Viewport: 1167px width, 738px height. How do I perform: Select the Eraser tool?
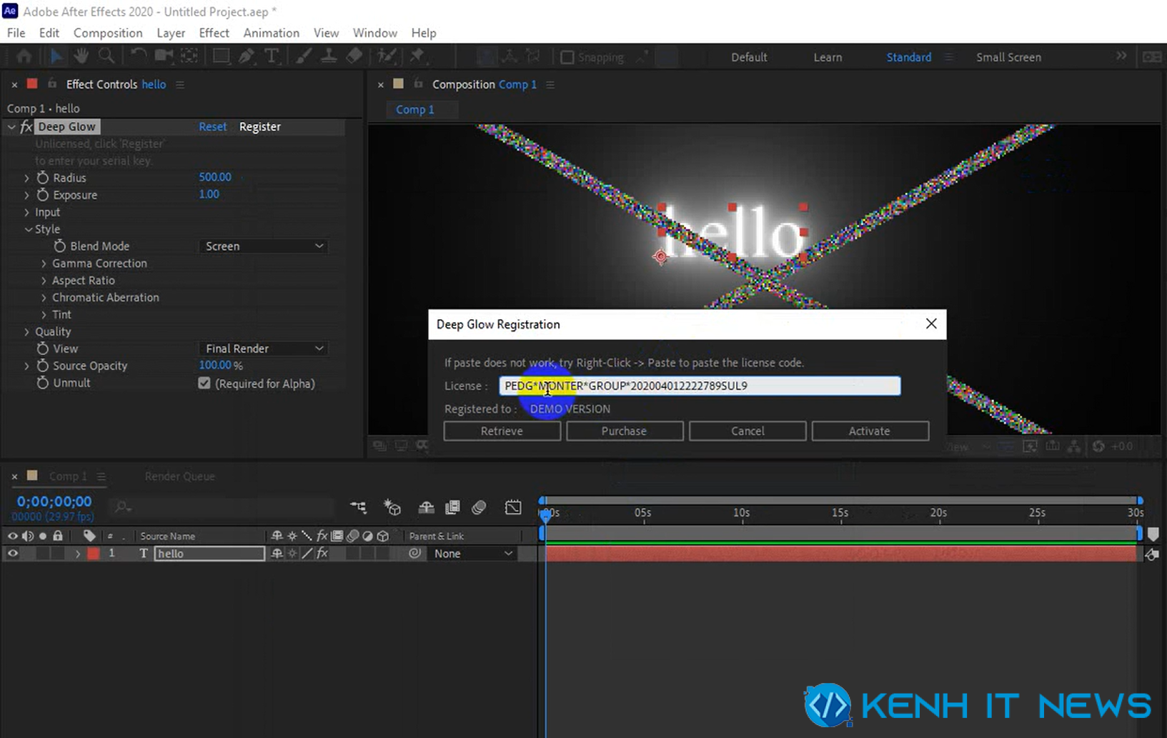(x=354, y=56)
